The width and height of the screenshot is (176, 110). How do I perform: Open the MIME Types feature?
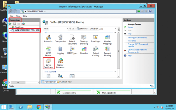click(x=72, y=50)
